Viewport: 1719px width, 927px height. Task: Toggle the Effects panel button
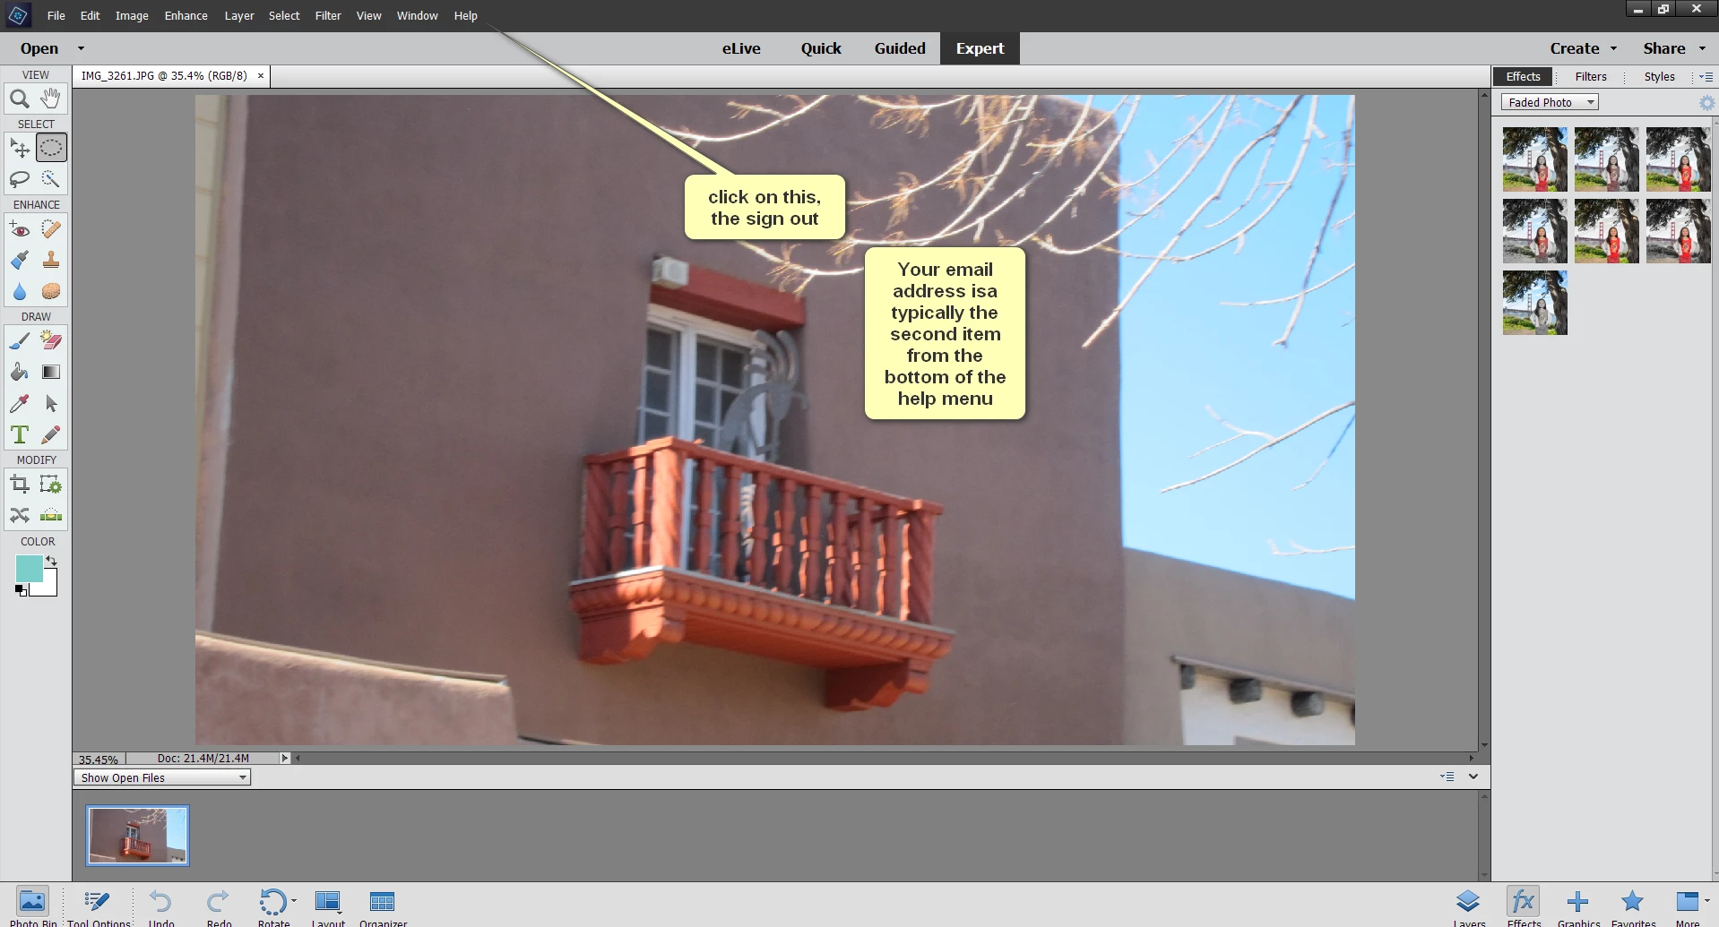click(x=1524, y=906)
